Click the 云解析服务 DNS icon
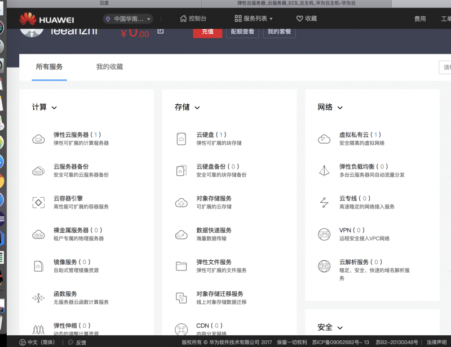The width and height of the screenshot is (451, 347). [324, 266]
